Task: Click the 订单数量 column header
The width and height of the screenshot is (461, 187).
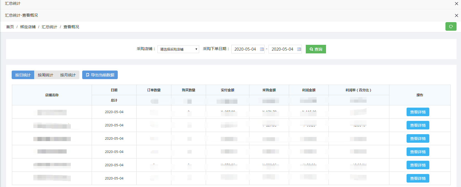Action: coord(154,90)
